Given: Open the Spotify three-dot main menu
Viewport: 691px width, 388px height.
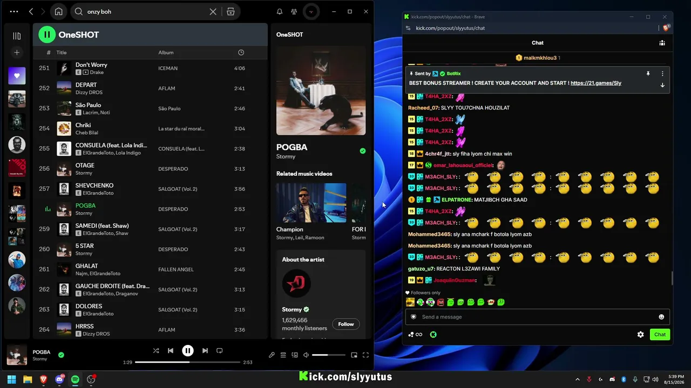Looking at the screenshot, I should pyautogui.click(x=14, y=11).
